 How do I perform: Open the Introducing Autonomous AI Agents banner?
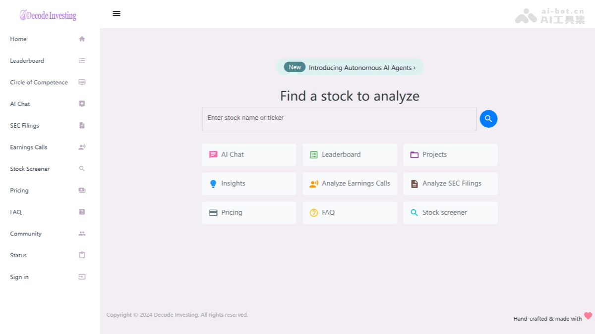(x=350, y=67)
